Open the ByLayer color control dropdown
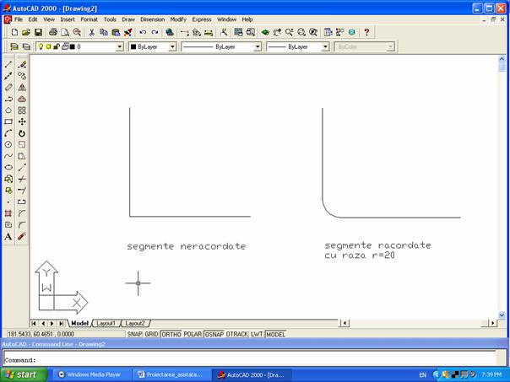Image resolution: width=510 pixels, height=382 pixels. tap(172, 47)
